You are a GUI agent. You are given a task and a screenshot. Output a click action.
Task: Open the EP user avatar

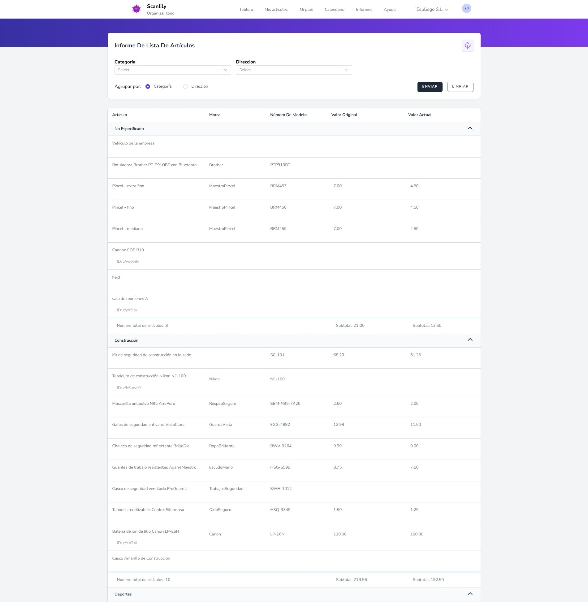coord(466,9)
